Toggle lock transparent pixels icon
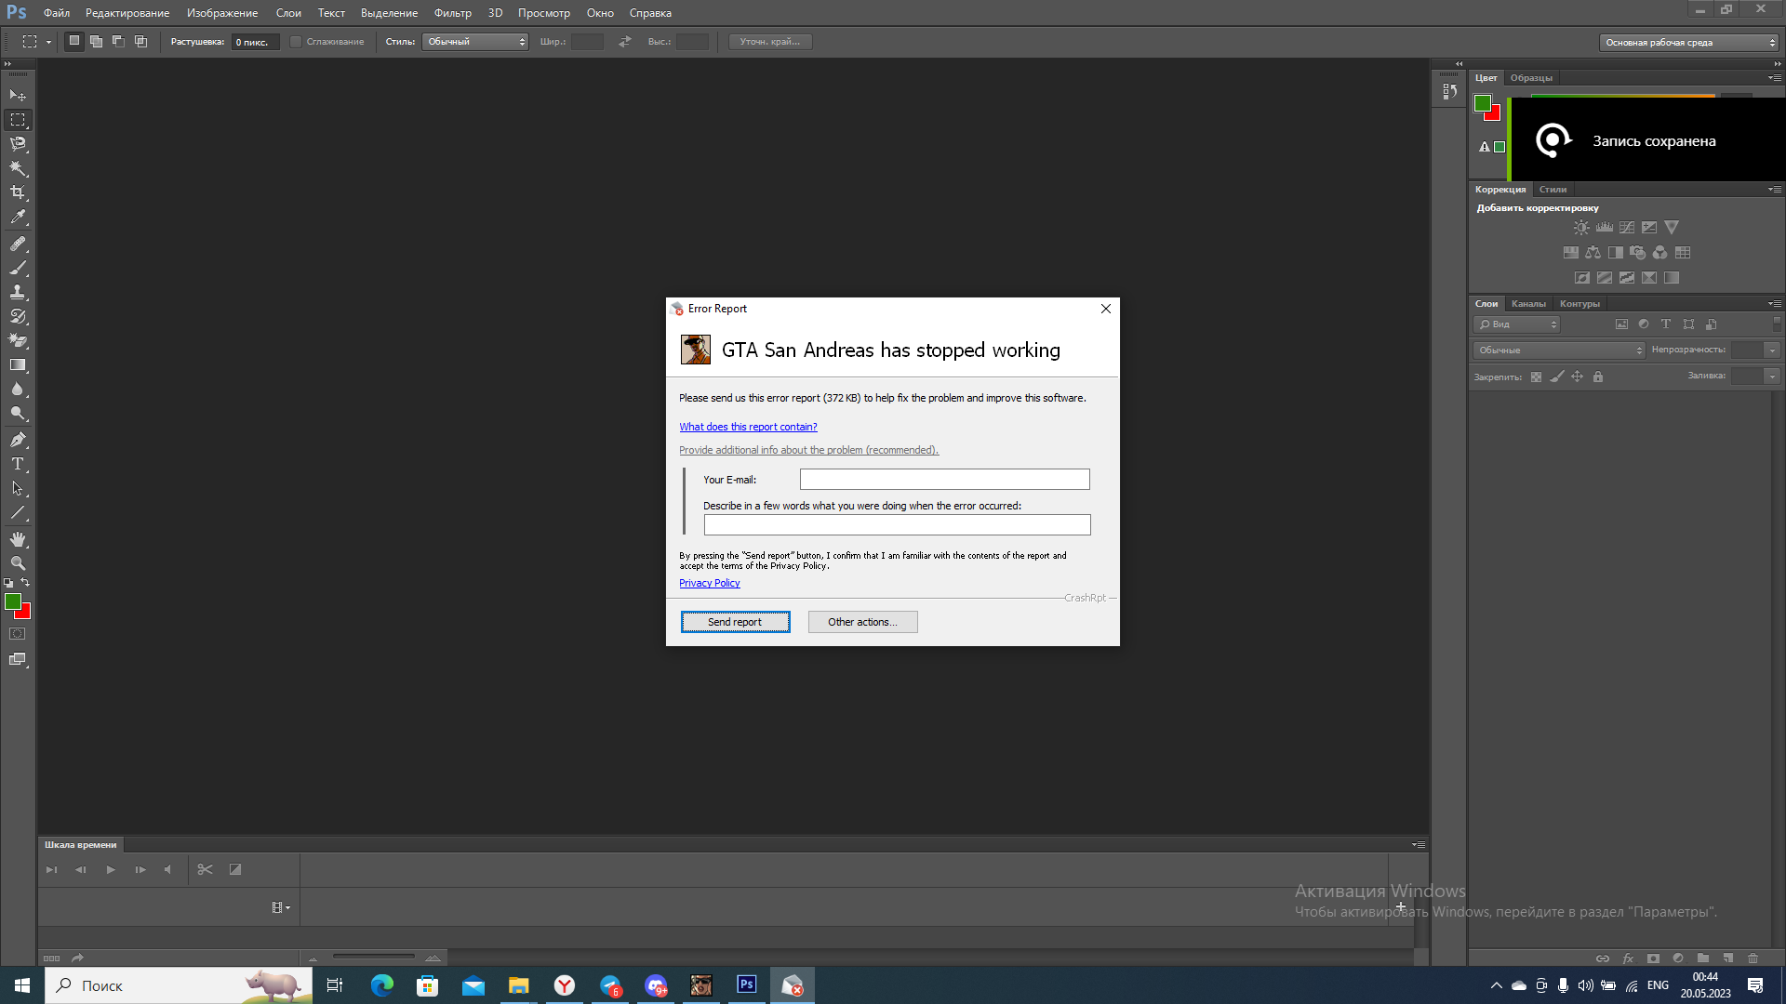Viewport: 1786px width, 1004px height. 1536,377
